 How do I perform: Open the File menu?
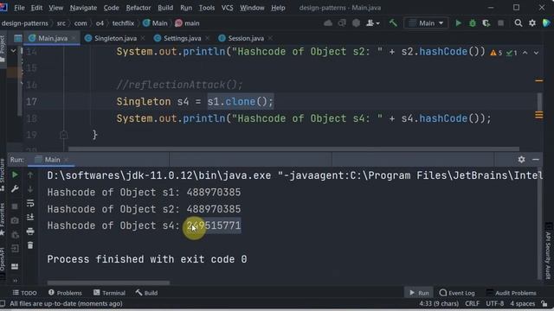pos(19,8)
